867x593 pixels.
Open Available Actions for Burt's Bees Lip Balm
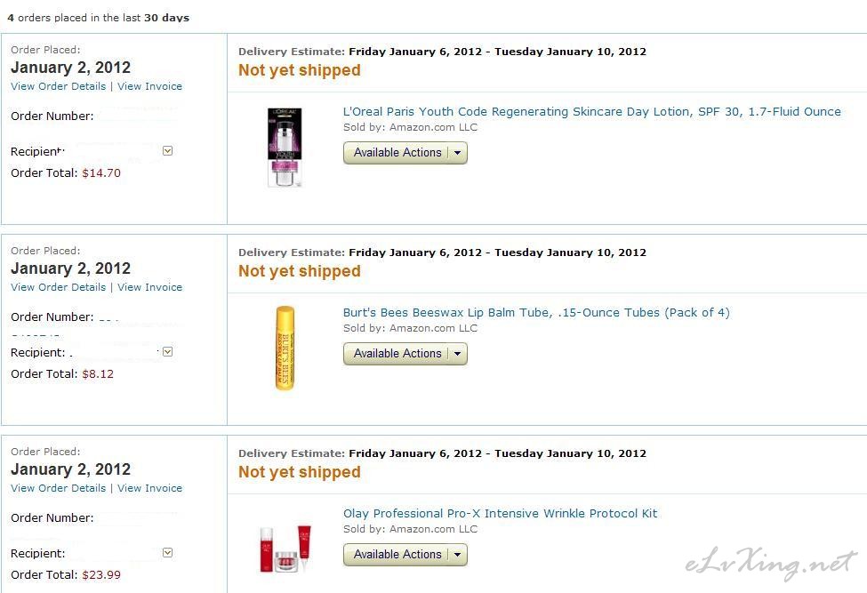[405, 354]
